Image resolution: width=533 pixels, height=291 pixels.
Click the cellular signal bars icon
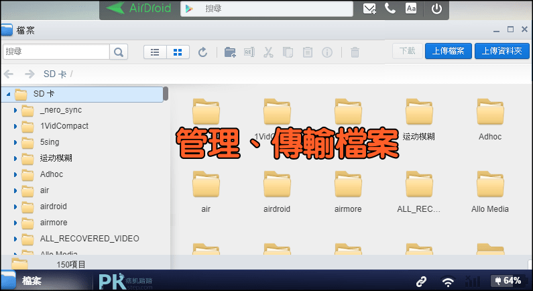pos(473,281)
